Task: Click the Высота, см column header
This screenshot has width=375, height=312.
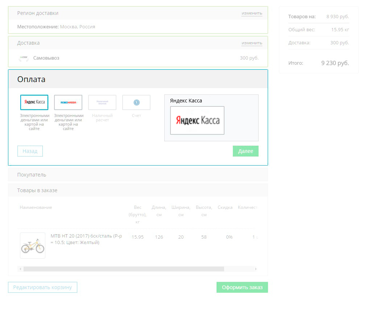Action: [204, 211]
